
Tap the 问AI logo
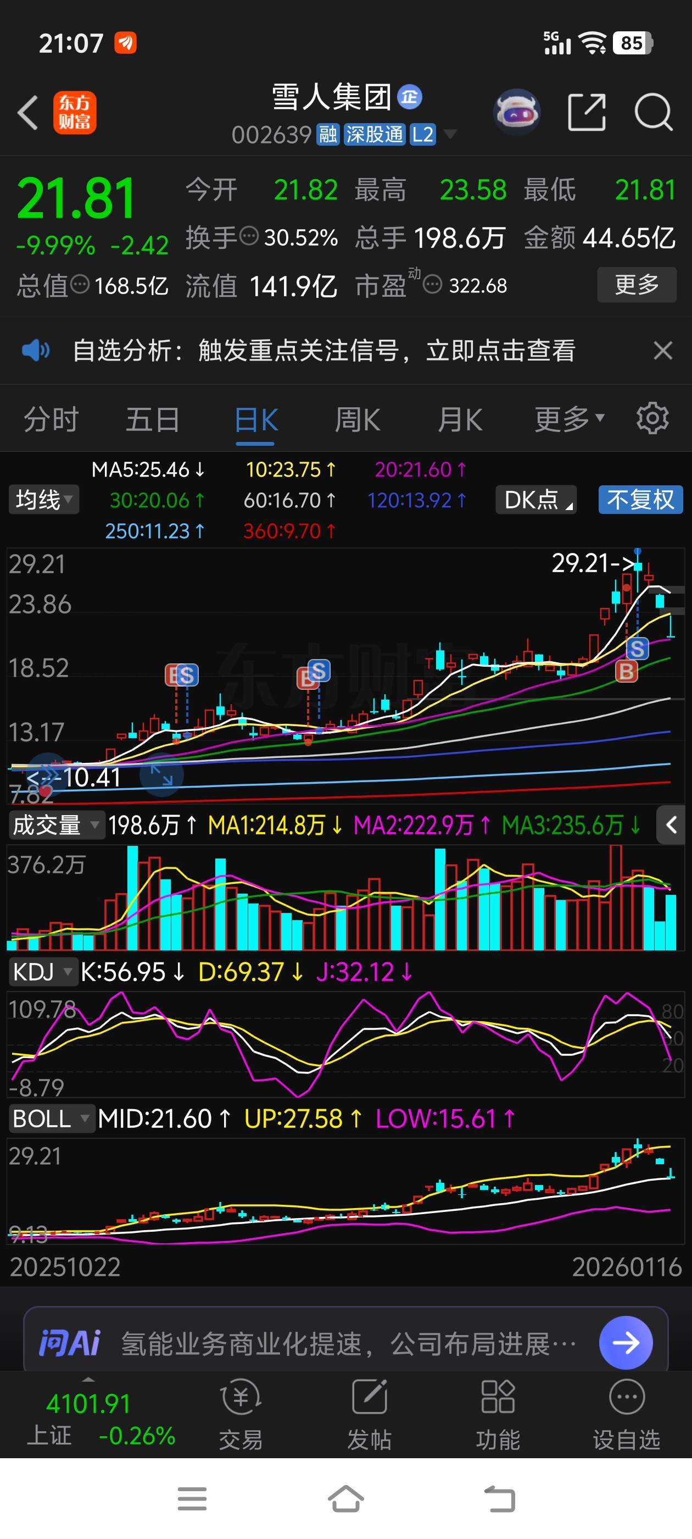click(69, 1343)
